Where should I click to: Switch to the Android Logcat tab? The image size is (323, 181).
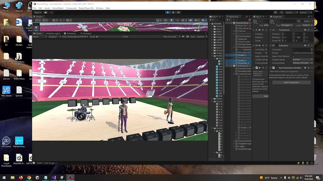pyautogui.click(x=53, y=33)
